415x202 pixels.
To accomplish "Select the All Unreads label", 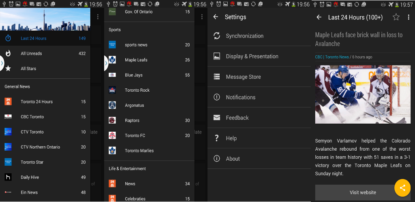I will click(x=31, y=54).
